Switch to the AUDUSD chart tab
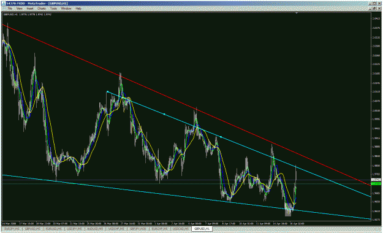Image resolution: width=383 pixels, height=233 pixels. coord(95,229)
